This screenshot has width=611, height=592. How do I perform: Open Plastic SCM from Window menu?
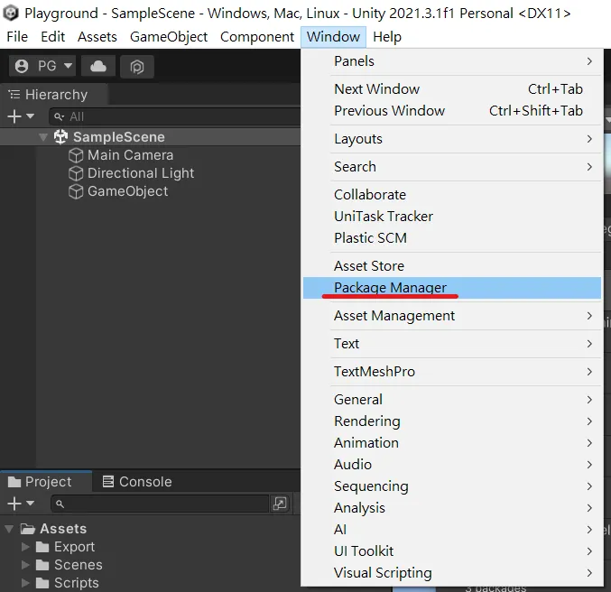coord(452,238)
